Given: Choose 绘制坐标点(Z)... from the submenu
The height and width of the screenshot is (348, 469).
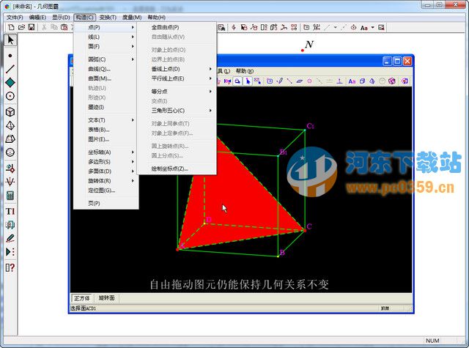Looking at the screenshot, I should (x=177, y=169).
